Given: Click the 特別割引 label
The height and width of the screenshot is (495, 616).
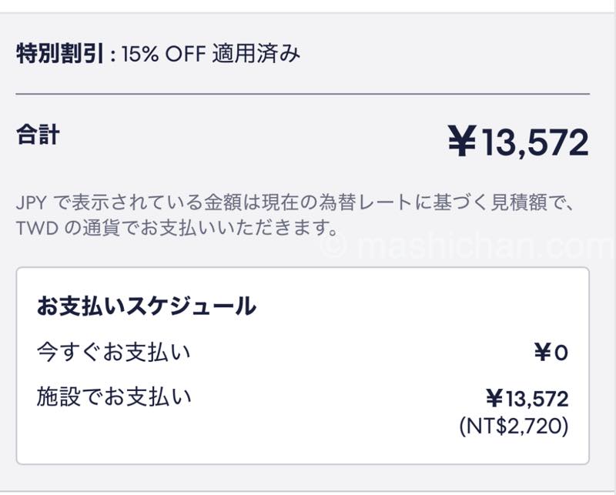Looking at the screenshot, I should coord(60,55).
